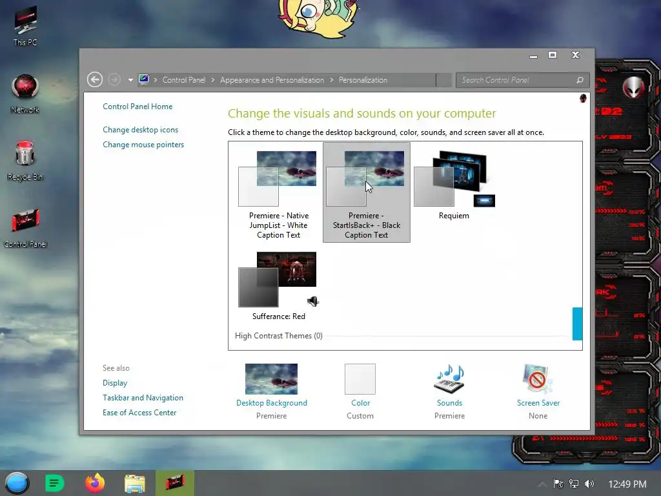Launch Firefox from the taskbar
The height and width of the screenshot is (496, 661).
coord(95,483)
